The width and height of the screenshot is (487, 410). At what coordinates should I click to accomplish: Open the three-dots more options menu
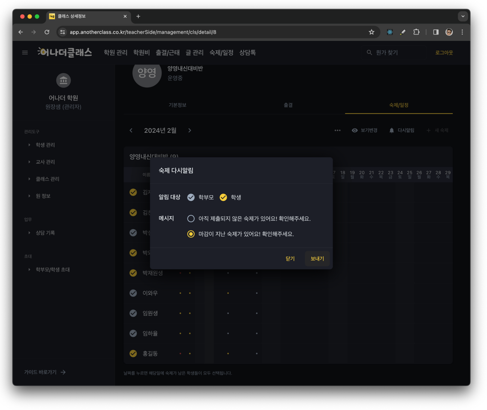click(x=337, y=130)
